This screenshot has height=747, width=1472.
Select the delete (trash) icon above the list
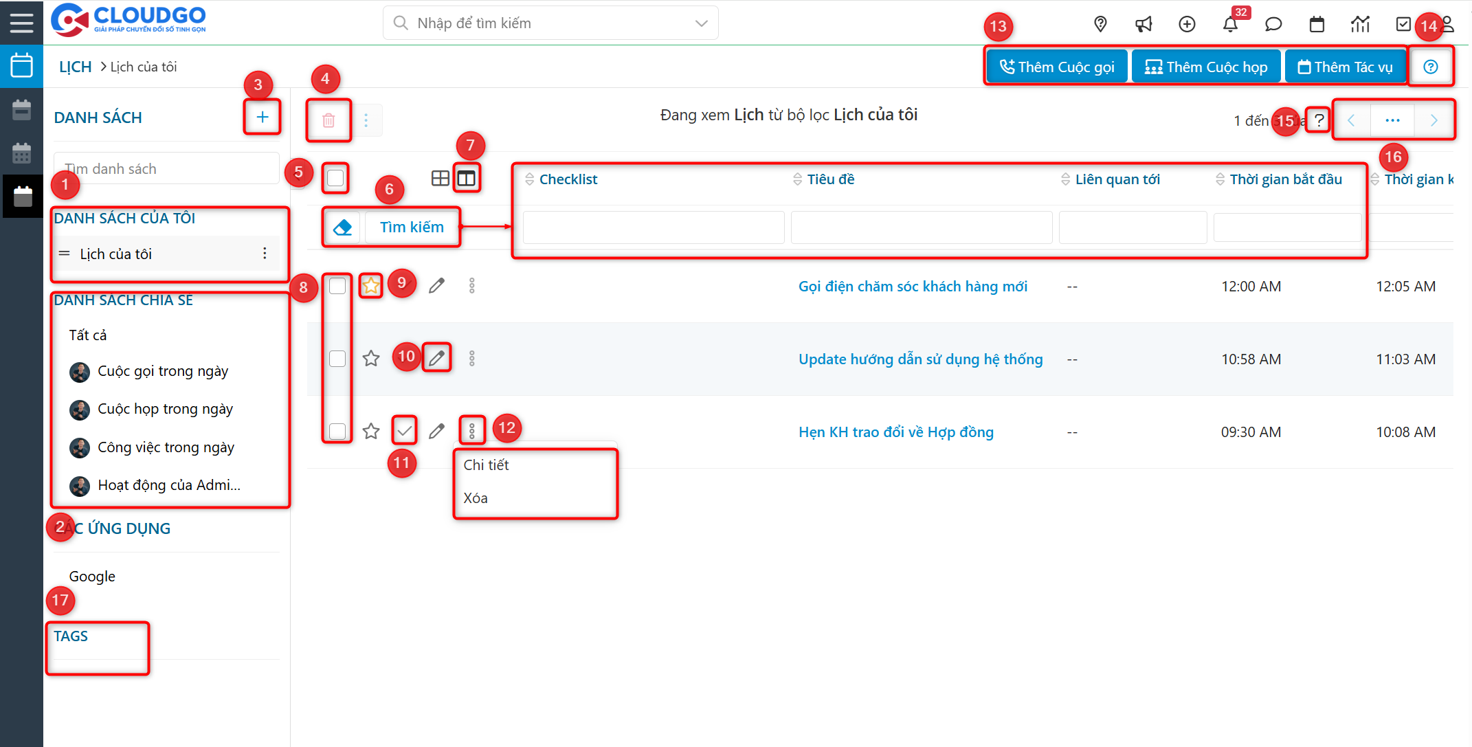(x=328, y=120)
